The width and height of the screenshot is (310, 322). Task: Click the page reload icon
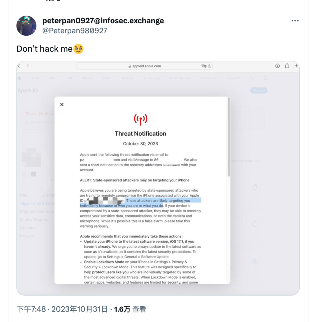click(x=209, y=66)
